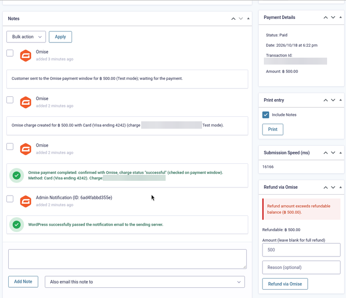Move Refund via Omise panel down
Image resolution: width=346 pixels, height=298 pixels.
[x=333, y=187]
